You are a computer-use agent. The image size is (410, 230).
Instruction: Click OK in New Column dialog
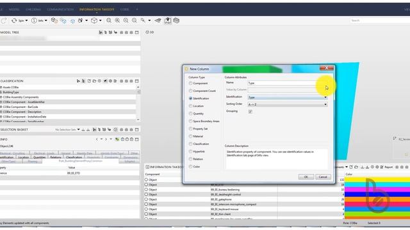(306, 177)
